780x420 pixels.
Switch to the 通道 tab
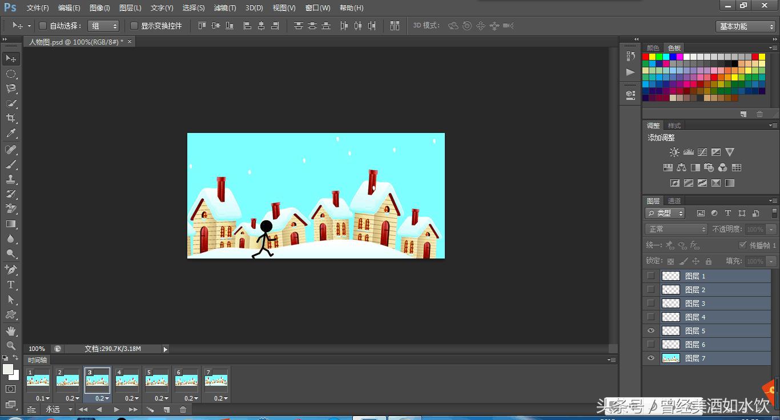point(674,201)
